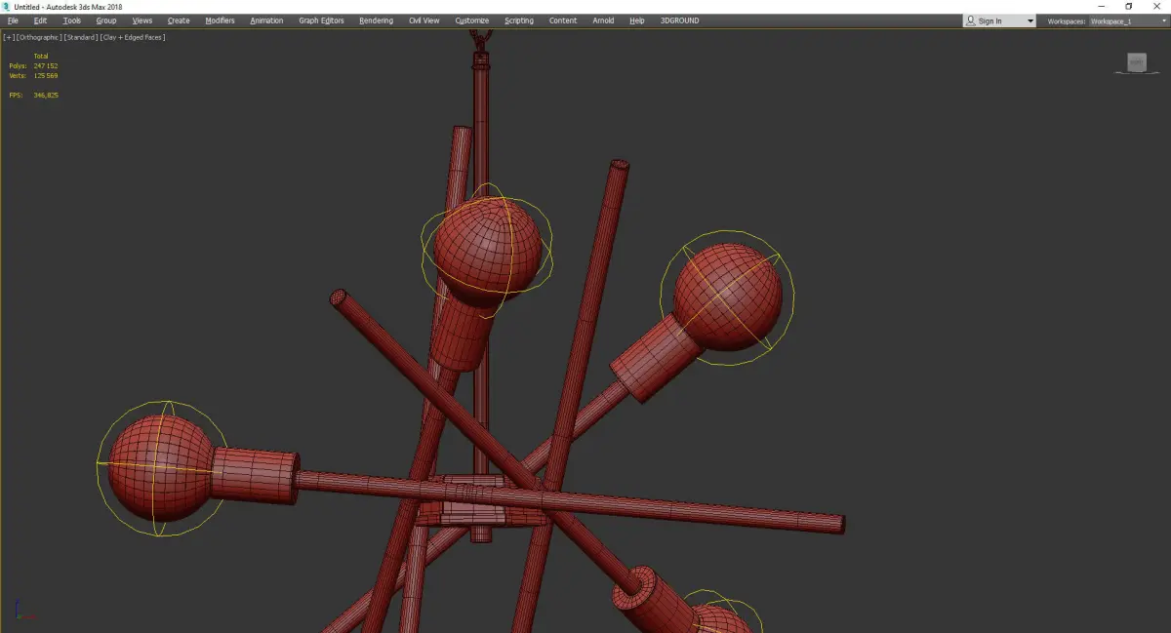Click the Verts count statistic 125 569

coord(45,75)
